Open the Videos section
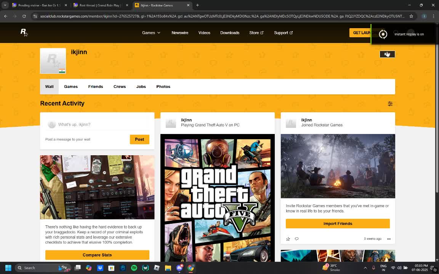This screenshot has height=274, width=439. 204,33
